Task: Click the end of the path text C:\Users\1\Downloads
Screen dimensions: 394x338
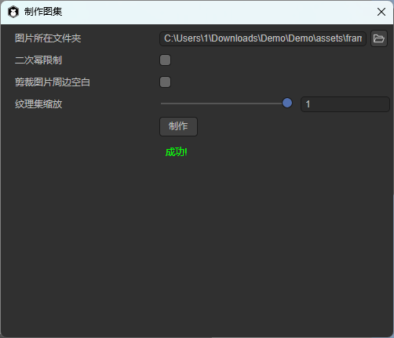Action: click(x=258, y=38)
